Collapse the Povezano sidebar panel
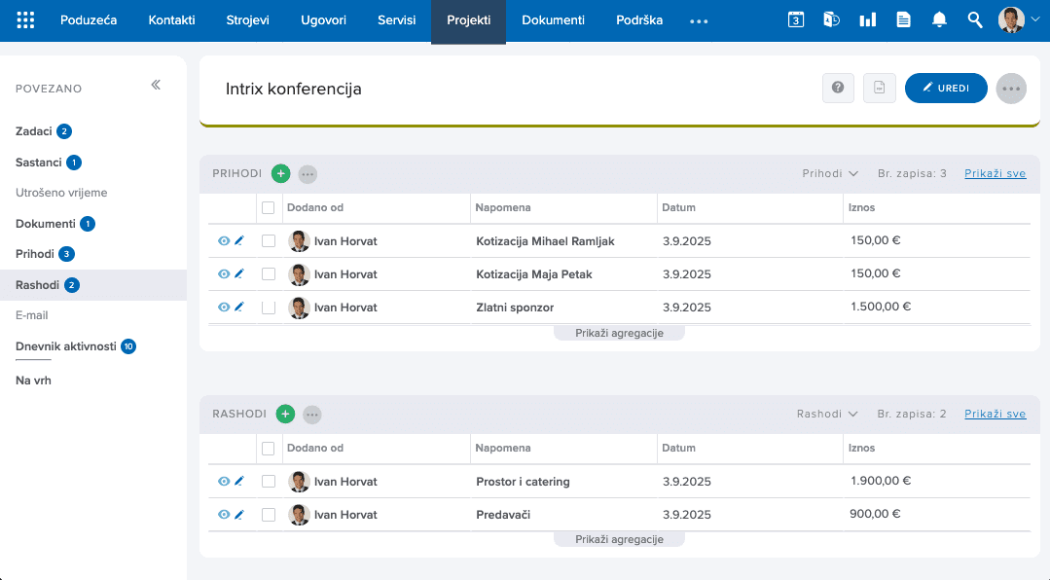 (x=156, y=85)
